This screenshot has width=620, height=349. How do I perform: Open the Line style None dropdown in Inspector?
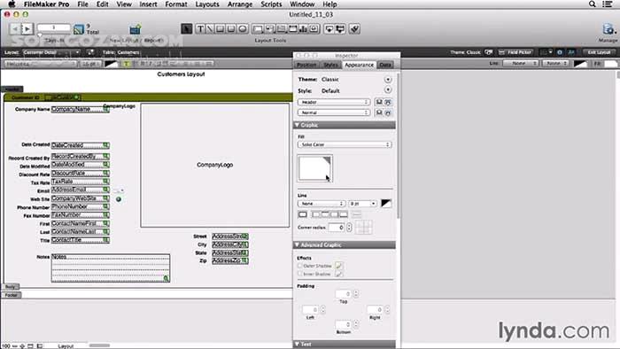(x=321, y=204)
